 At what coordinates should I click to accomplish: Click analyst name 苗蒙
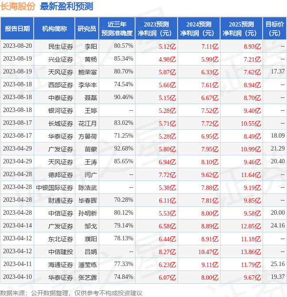coord(91,149)
